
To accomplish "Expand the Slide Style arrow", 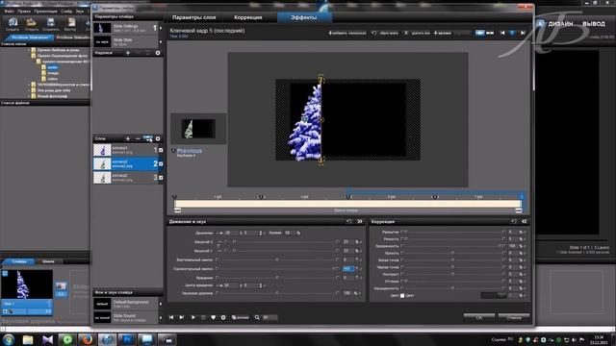I will point(161,41).
